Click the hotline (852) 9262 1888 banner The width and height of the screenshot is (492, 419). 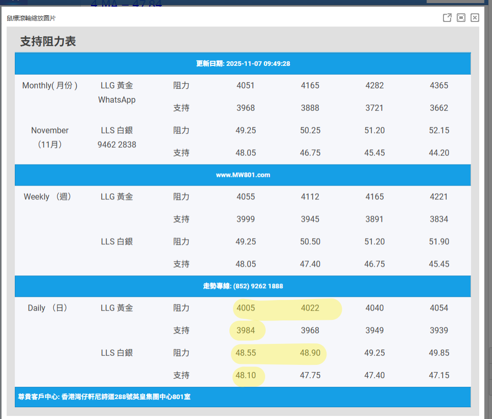(243, 286)
